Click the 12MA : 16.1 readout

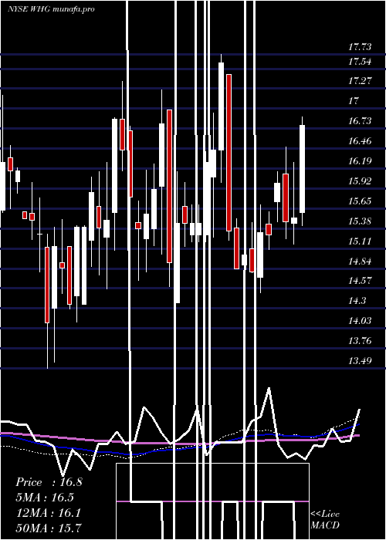pyautogui.click(x=49, y=513)
